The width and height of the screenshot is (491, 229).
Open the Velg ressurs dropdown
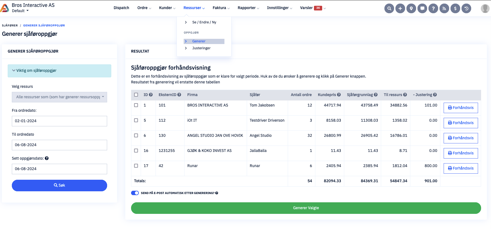point(59,97)
